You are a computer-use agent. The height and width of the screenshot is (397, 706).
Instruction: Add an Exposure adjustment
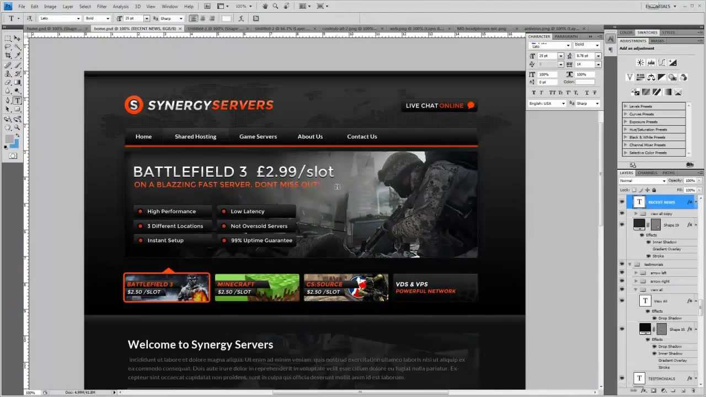coord(672,63)
